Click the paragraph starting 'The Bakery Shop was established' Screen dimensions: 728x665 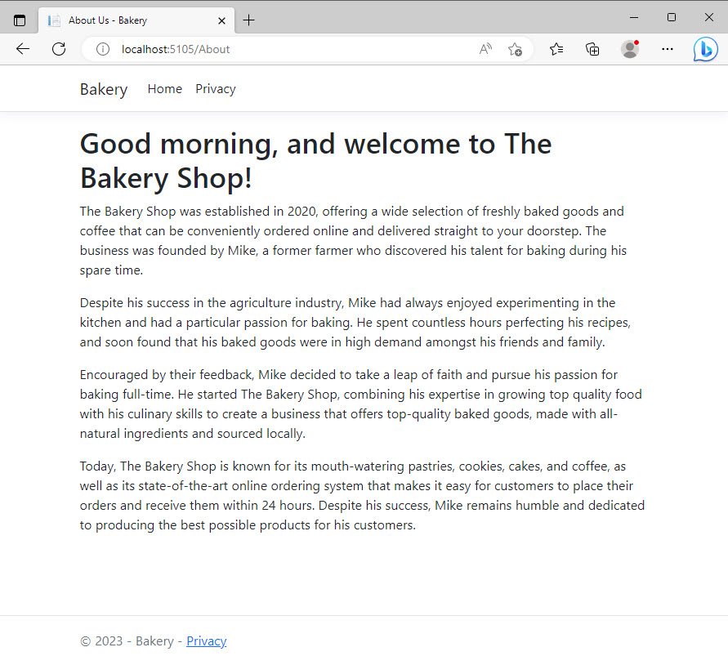pyautogui.click(x=353, y=240)
